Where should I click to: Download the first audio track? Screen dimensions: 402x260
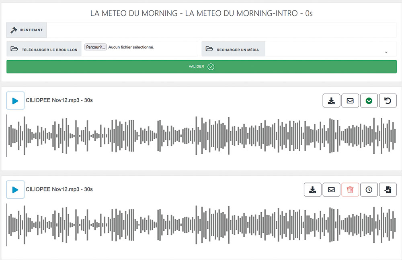click(331, 101)
